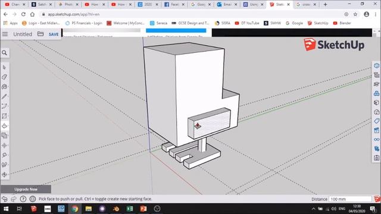Select the Paint tool

click(x=4, y=87)
